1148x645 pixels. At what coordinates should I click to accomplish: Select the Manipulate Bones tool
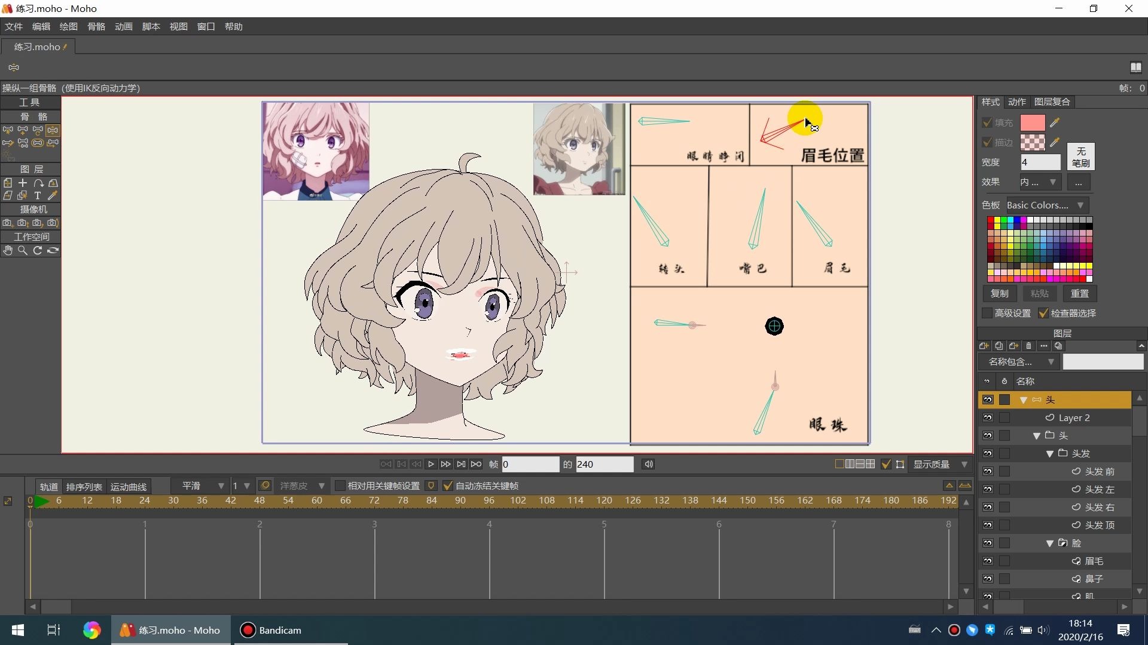53,130
